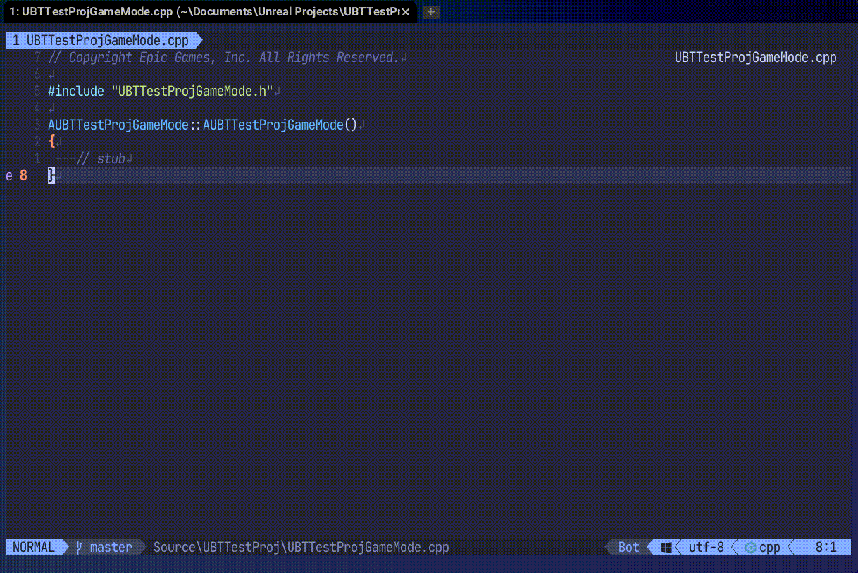
Task: Click the Source\UBTTestProj file path in status line
Action: (x=301, y=547)
